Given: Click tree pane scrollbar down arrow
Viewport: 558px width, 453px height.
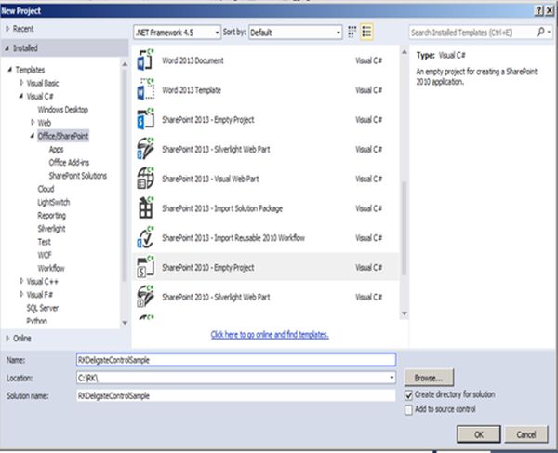Looking at the screenshot, I should pos(125,323).
